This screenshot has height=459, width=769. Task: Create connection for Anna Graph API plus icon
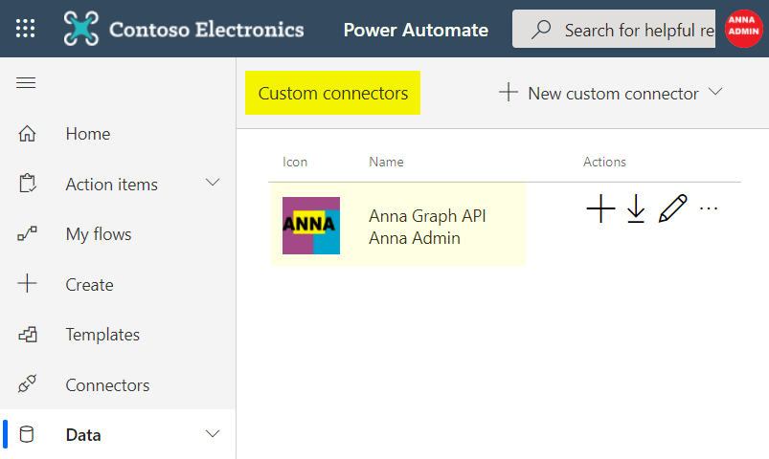point(600,208)
